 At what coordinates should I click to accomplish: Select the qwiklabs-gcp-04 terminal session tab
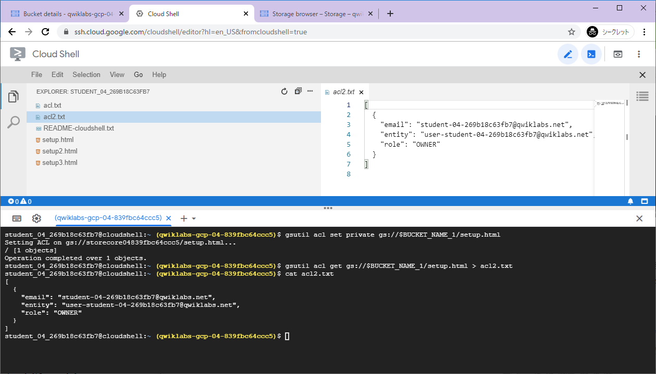[x=108, y=218]
